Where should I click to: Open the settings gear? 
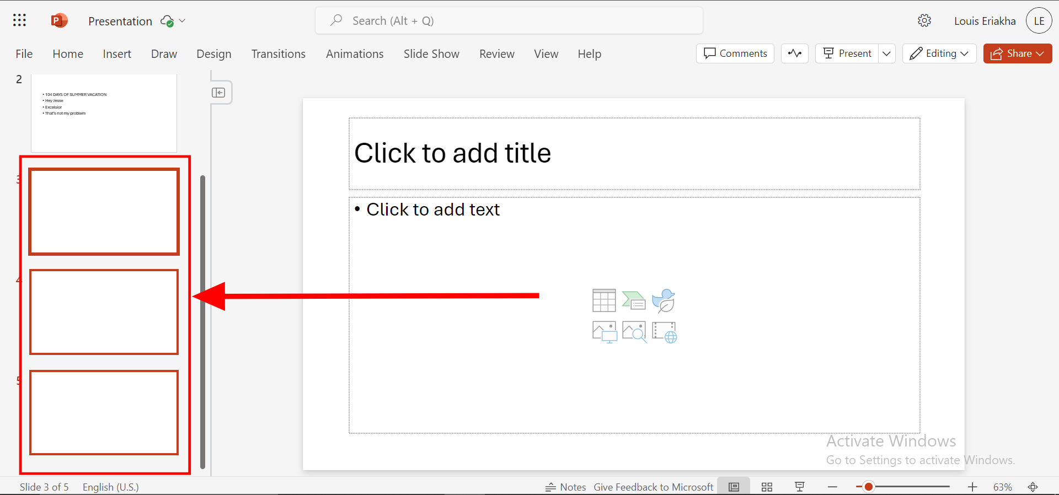point(924,21)
